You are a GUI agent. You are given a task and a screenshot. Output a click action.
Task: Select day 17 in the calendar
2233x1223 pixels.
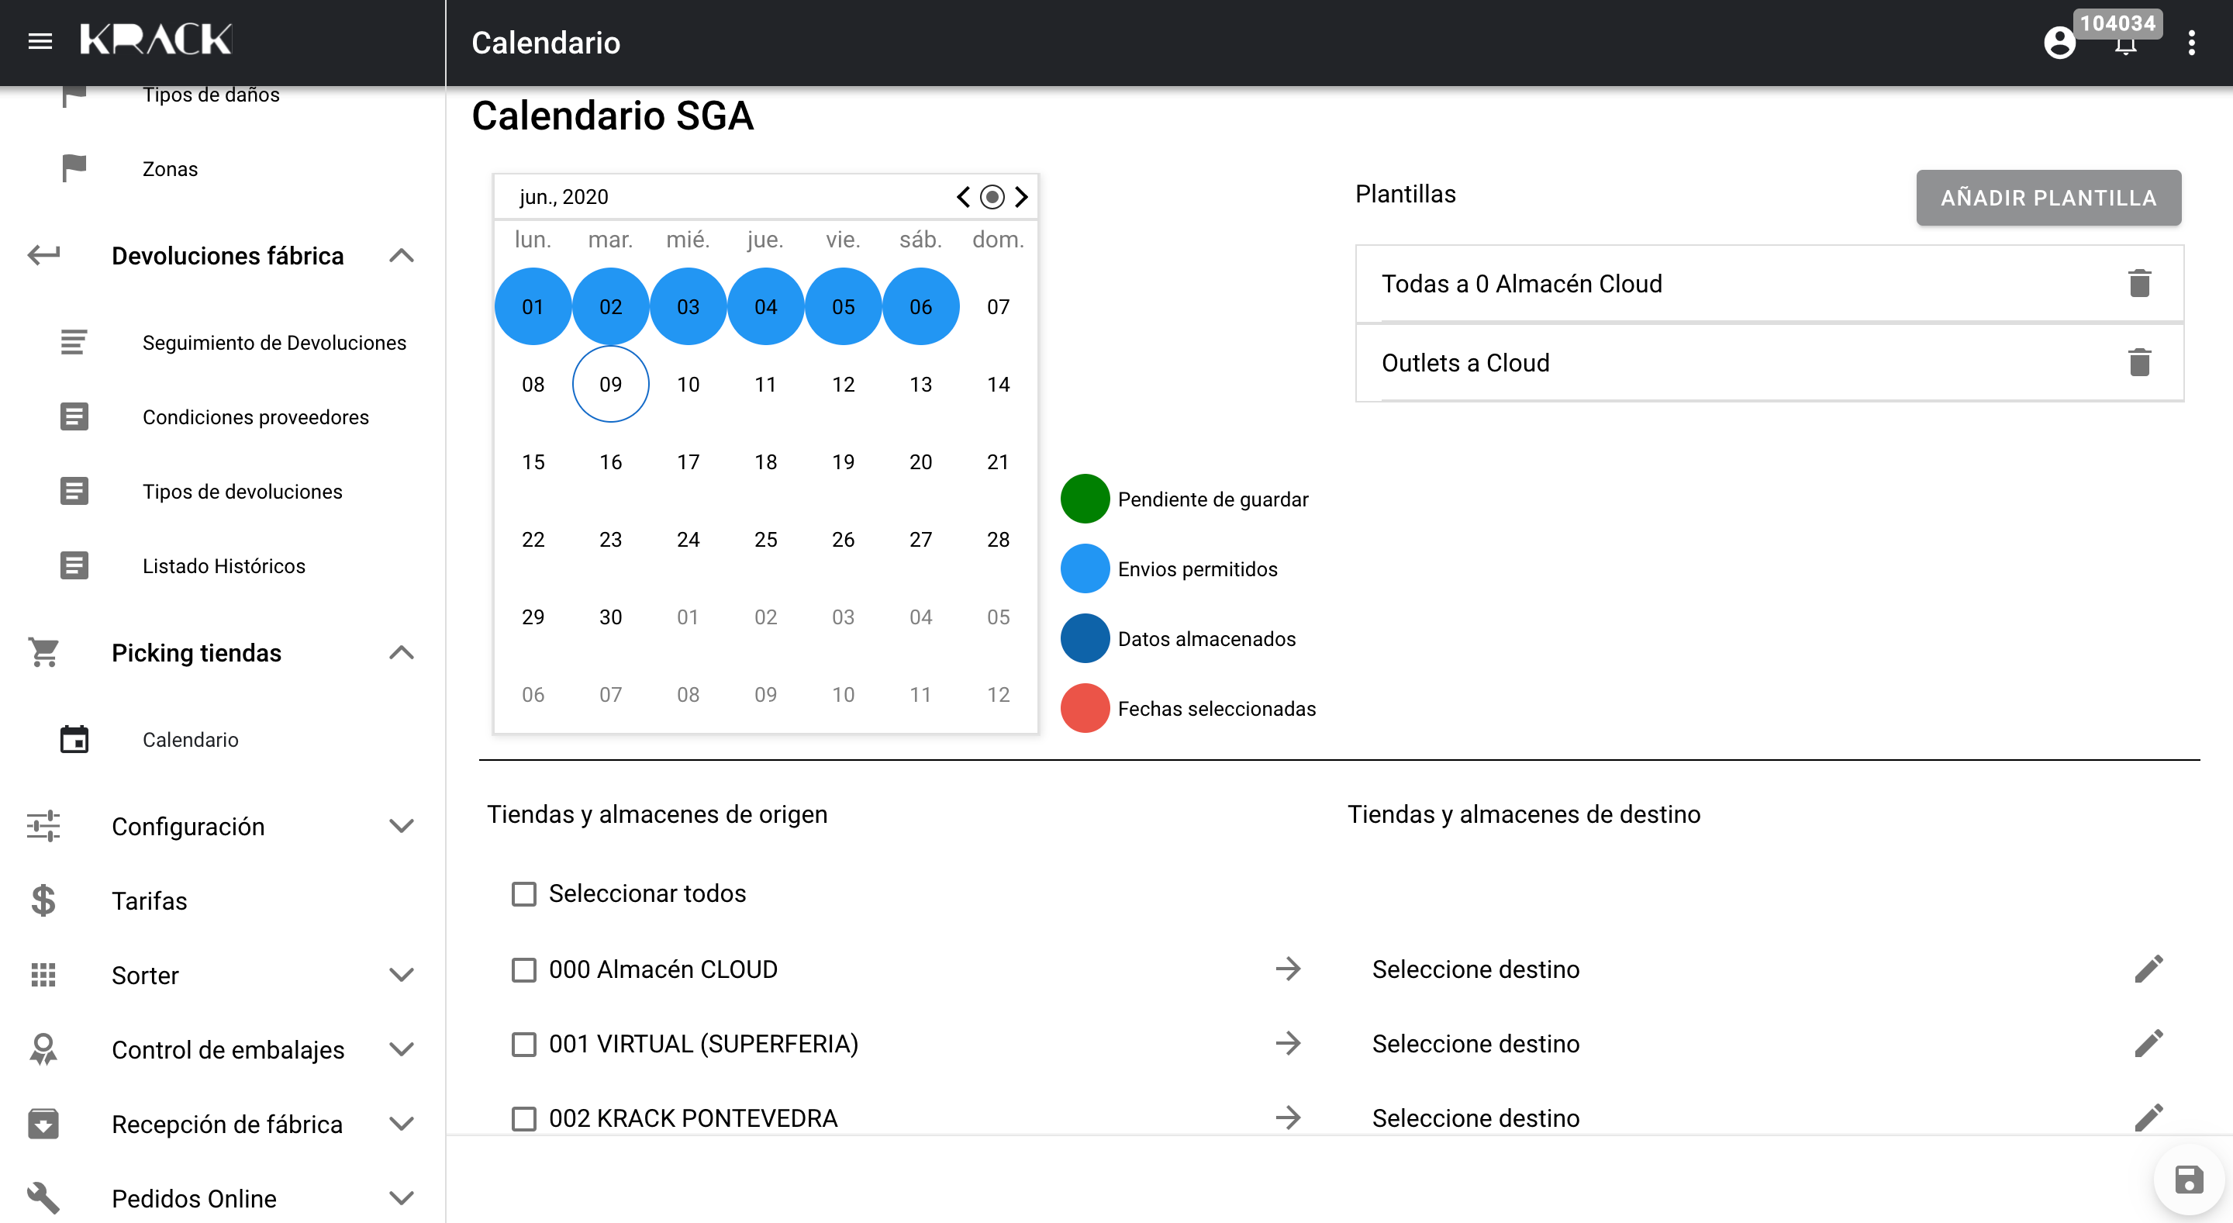point(688,462)
